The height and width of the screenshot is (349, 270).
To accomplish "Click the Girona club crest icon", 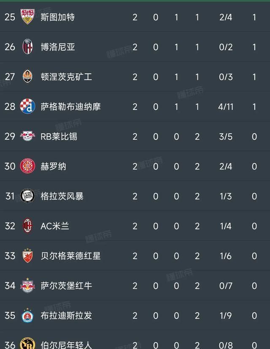I will coord(27,166).
